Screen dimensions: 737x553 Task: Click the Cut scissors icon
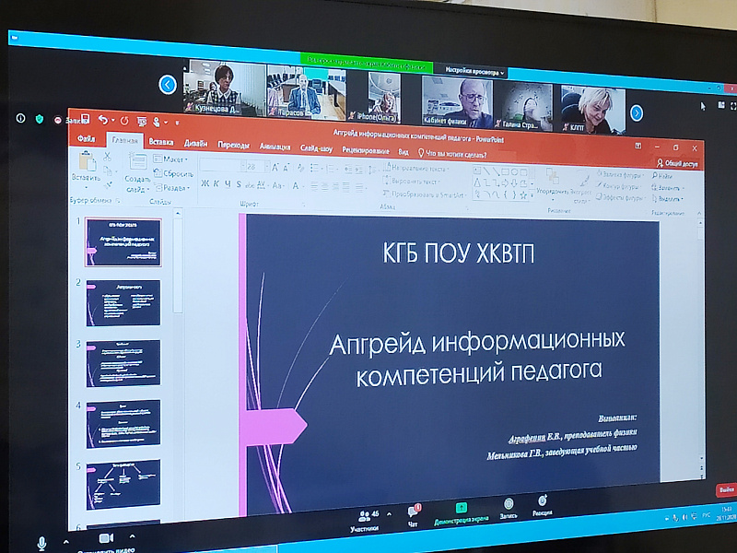(108, 157)
